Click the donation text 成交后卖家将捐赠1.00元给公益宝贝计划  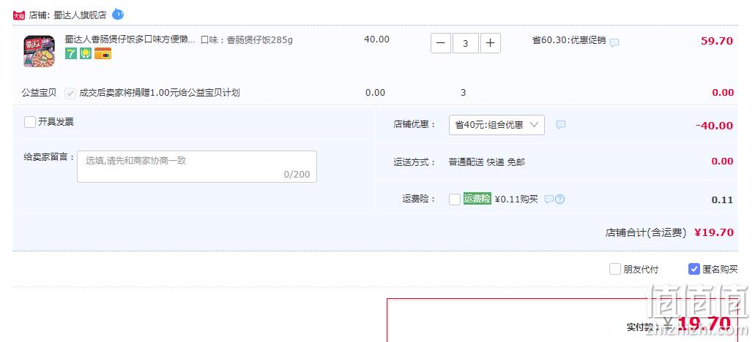point(160,93)
